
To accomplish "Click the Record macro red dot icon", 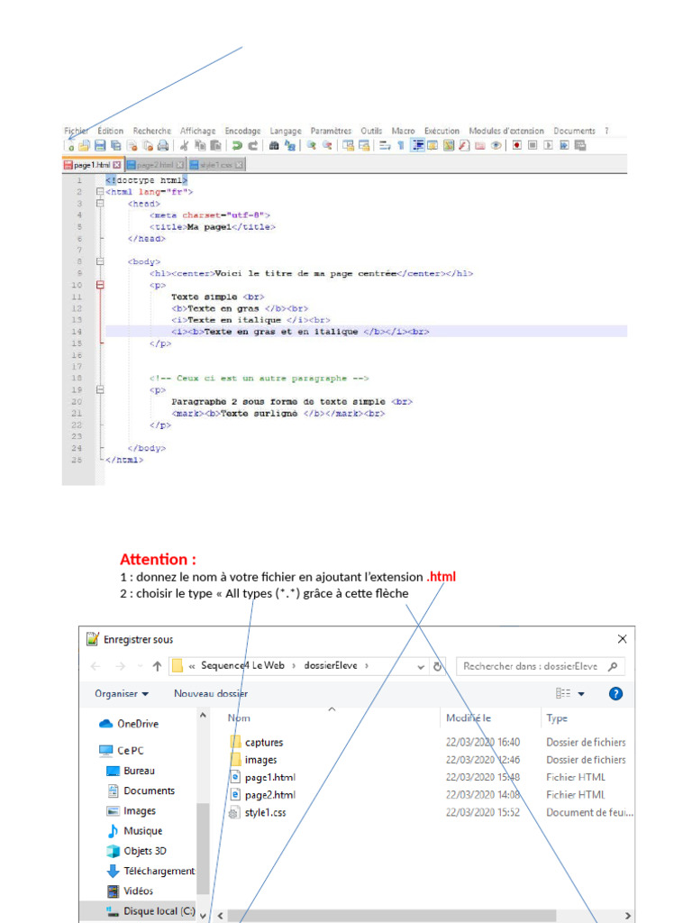I will pos(517,145).
